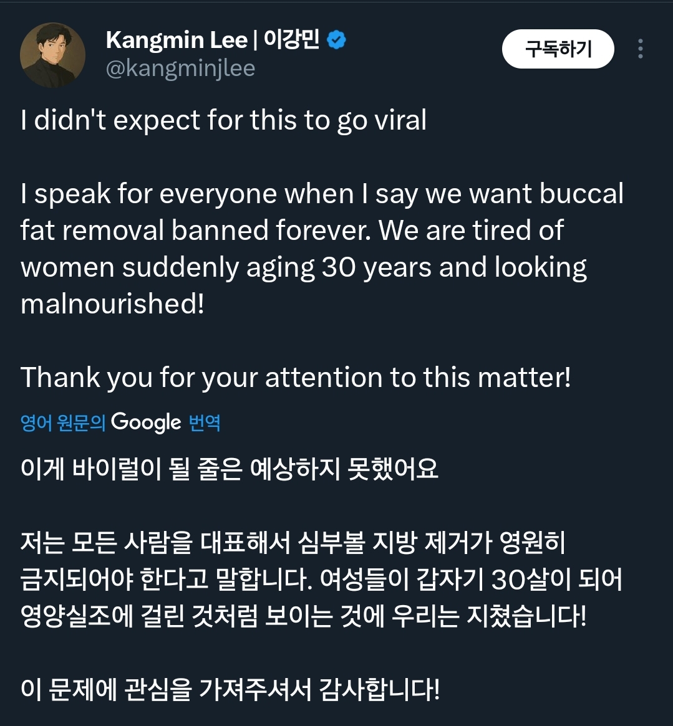Image resolution: width=673 pixels, height=726 pixels.
Task: Click the line 'I didn't expect for this to go viral'
Action: click(223, 120)
